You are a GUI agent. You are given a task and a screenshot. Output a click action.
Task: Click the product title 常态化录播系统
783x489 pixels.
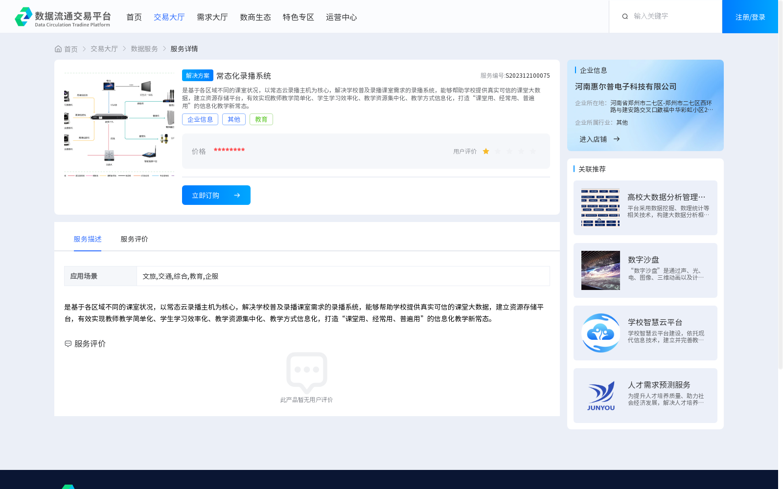(244, 76)
